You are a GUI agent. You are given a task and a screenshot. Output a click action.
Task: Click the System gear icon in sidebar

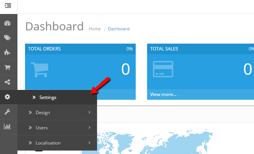tap(8, 97)
